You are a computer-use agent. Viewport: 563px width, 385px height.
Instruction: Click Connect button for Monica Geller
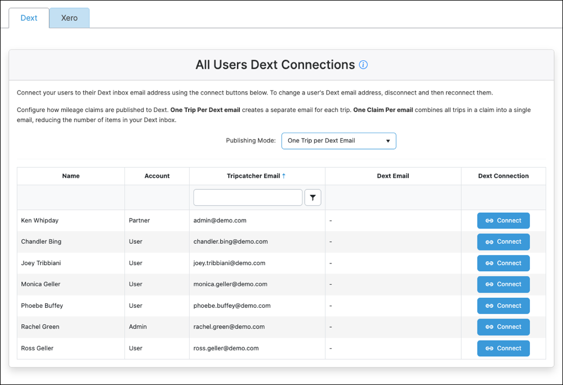503,284
